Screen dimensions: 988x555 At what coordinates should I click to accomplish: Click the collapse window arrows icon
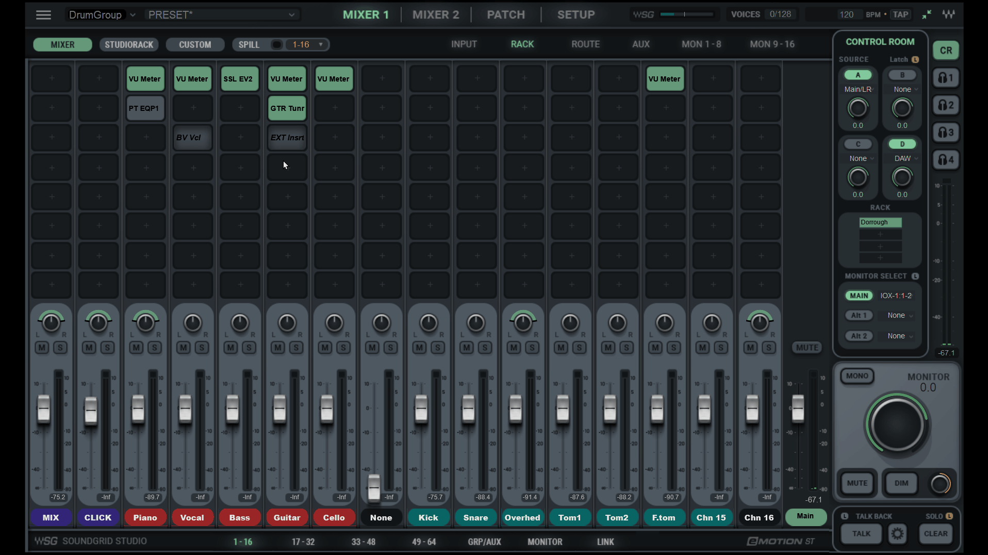click(927, 14)
